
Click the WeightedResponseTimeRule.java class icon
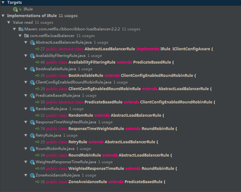tap(32, 162)
